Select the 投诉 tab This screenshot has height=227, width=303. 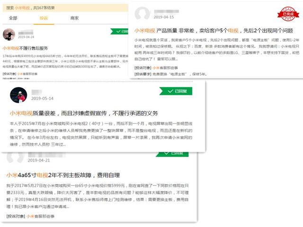point(44,18)
